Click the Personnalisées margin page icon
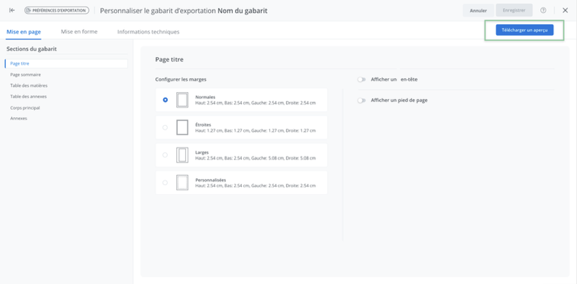 (x=182, y=183)
